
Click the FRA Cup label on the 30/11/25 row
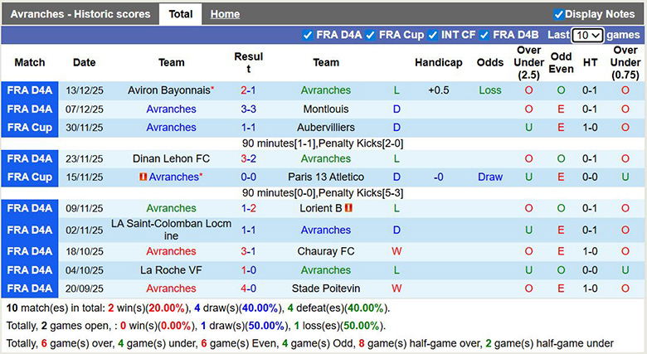[x=30, y=128]
